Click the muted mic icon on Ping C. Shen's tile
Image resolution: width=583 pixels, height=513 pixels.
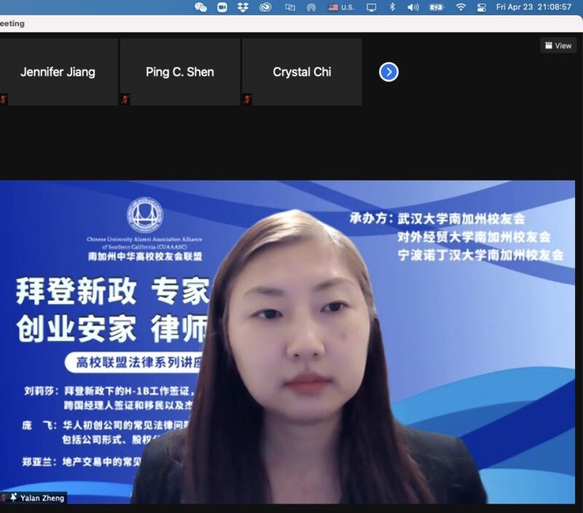coord(125,99)
